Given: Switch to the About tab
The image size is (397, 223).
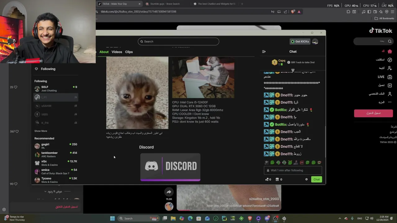Looking at the screenshot, I should [x=104, y=52].
